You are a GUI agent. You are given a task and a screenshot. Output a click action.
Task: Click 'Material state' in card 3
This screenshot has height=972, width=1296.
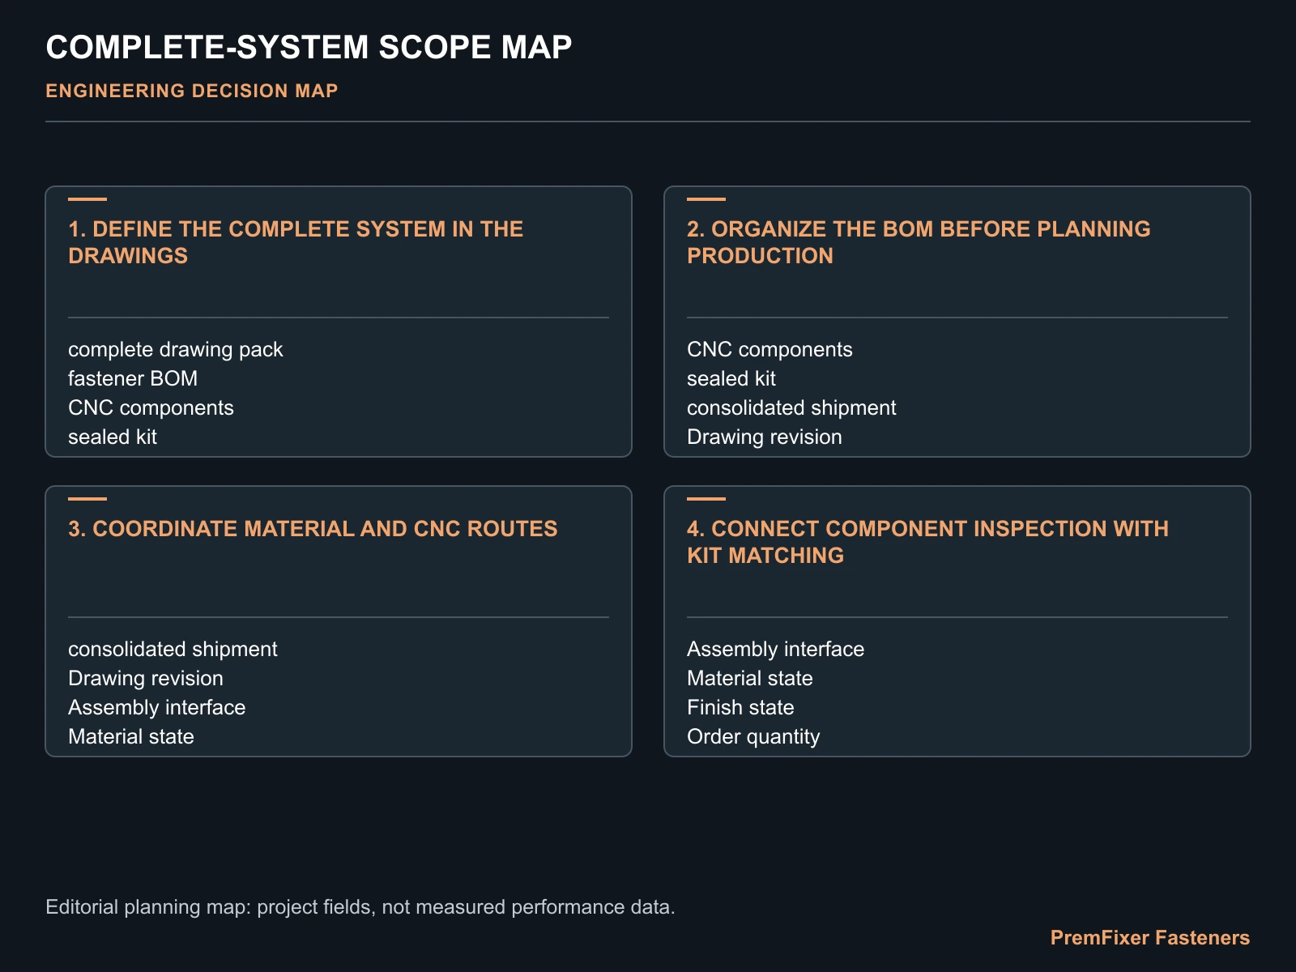131,736
